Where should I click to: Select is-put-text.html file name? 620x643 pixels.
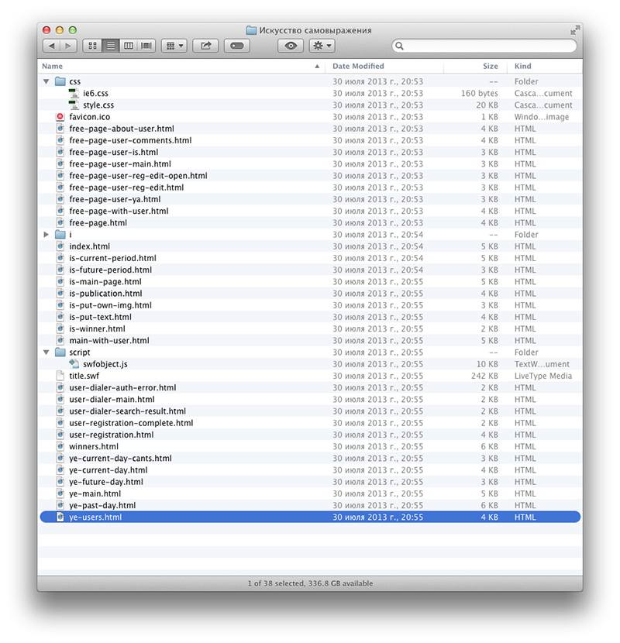click(x=101, y=317)
